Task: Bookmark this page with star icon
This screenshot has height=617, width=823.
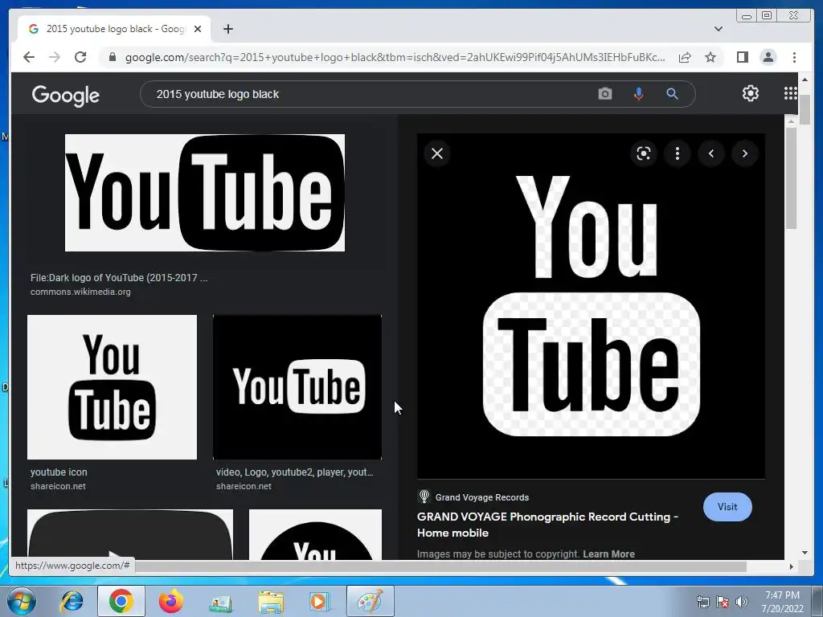Action: coord(710,57)
